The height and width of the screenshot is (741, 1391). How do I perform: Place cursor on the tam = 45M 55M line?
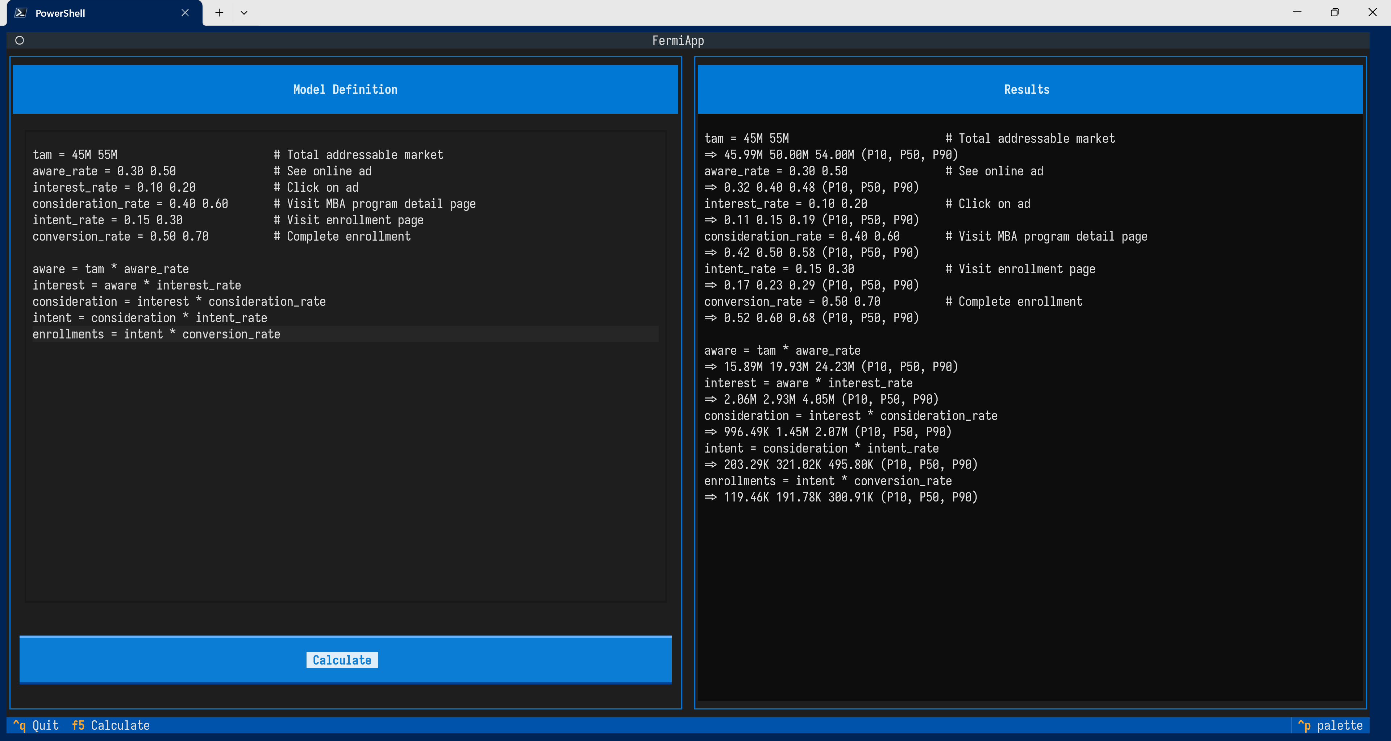(75, 155)
